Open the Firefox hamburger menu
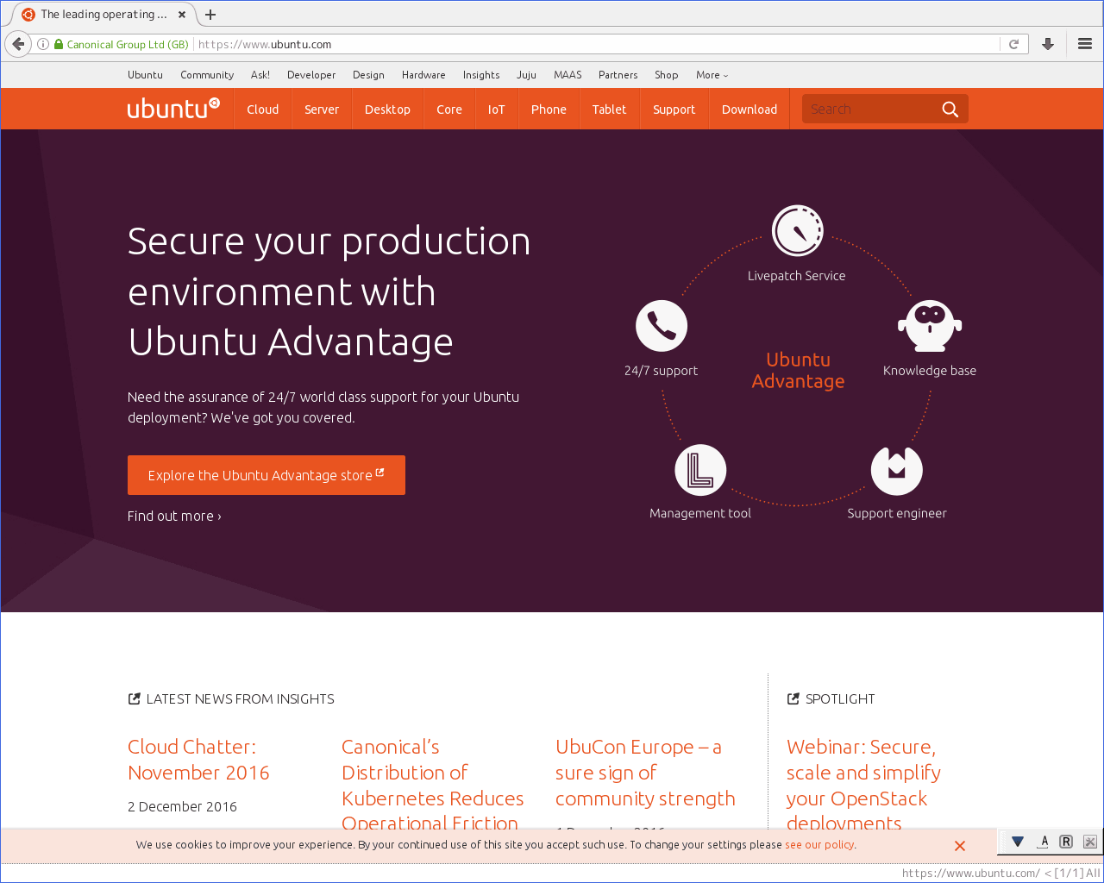This screenshot has height=883, width=1104. click(x=1085, y=44)
